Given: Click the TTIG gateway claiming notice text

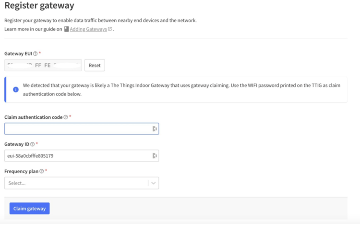Looking at the screenshot, I should click(x=181, y=90).
